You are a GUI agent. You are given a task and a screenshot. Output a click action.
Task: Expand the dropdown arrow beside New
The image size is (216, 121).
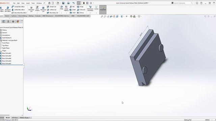point(55,3)
